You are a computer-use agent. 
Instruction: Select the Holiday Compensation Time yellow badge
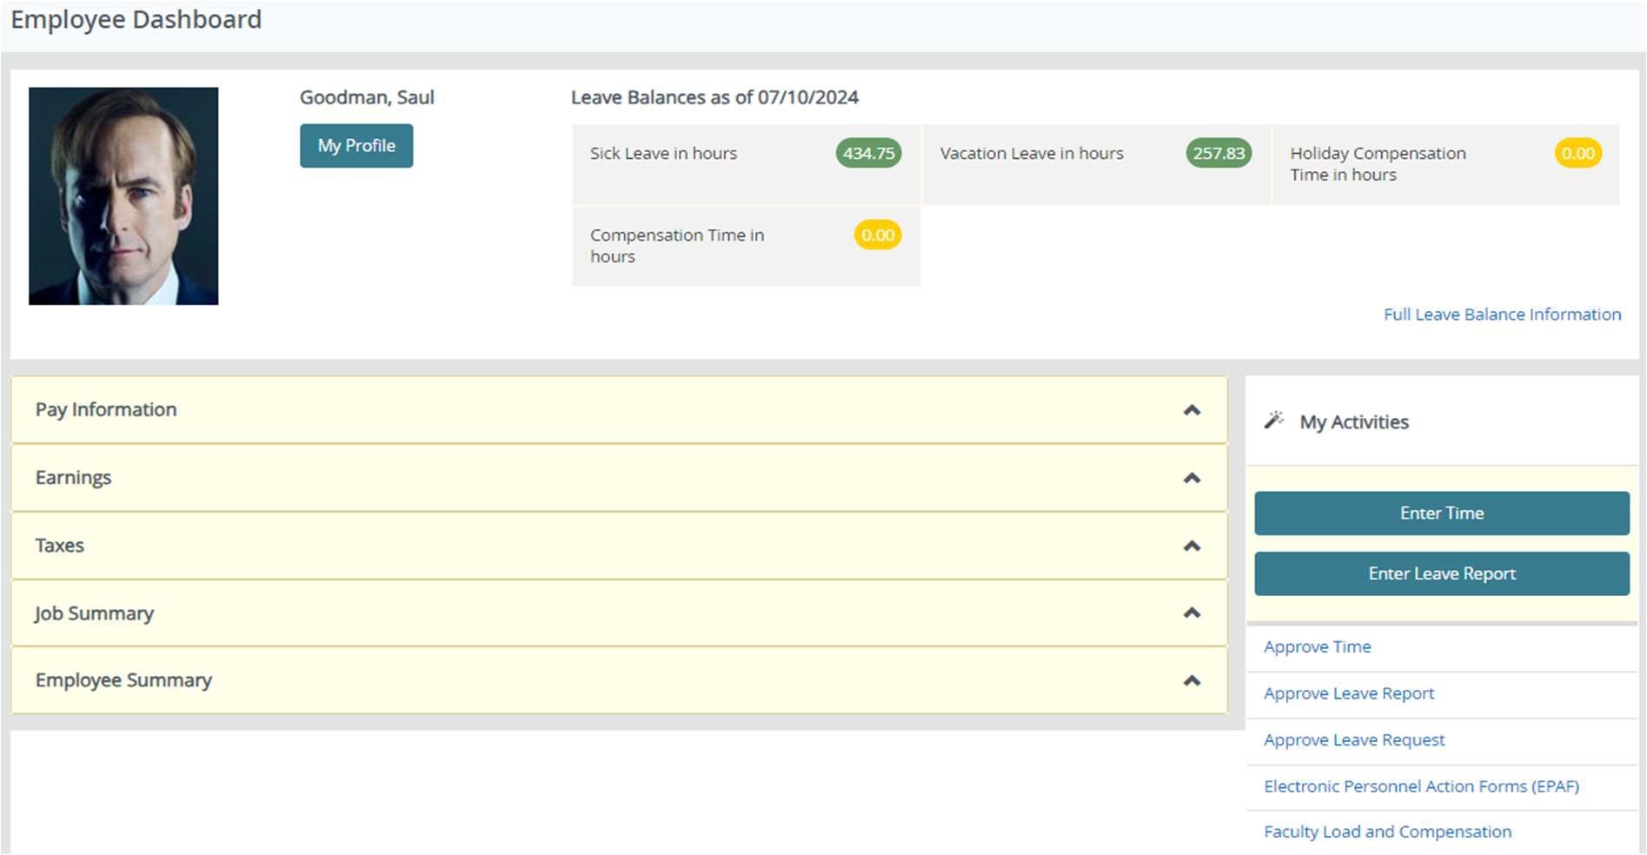tap(1577, 154)
